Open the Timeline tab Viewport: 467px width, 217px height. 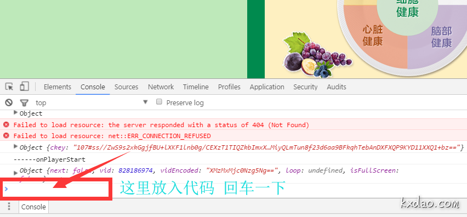[x=196, y=87]
